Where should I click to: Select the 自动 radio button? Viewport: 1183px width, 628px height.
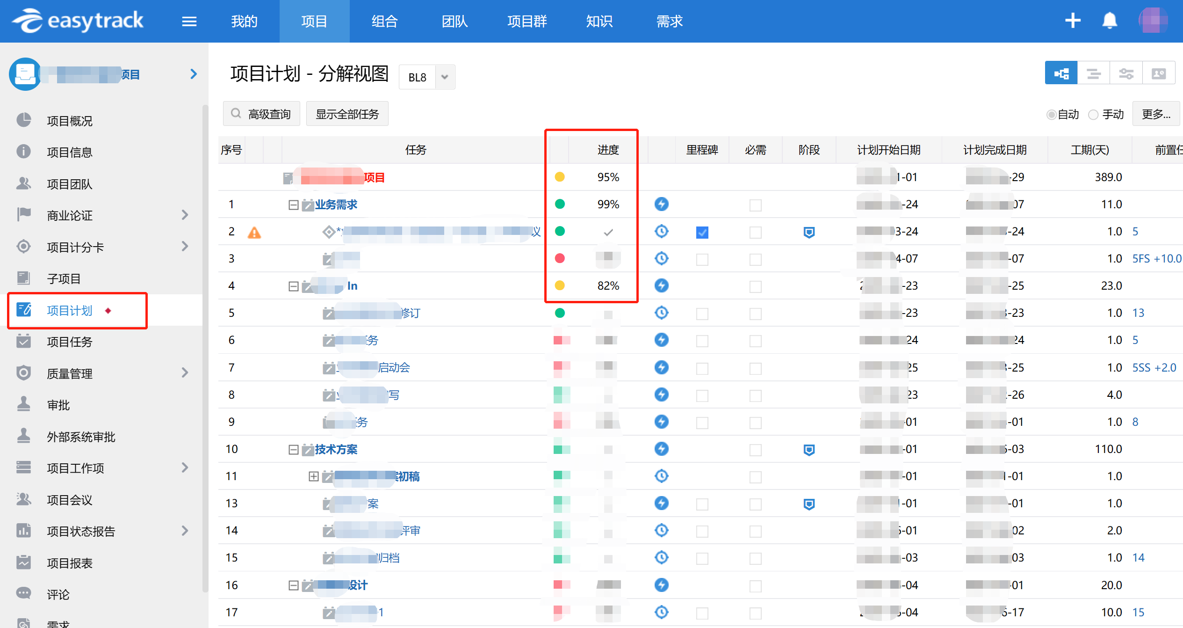1051,115
